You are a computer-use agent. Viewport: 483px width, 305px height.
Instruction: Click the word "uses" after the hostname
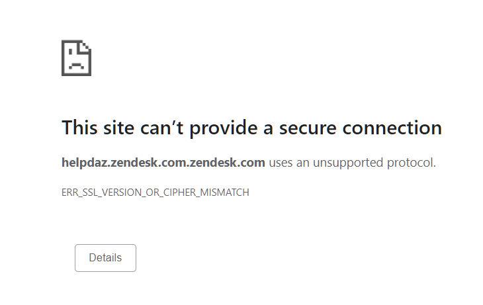(x=281, y=162)
